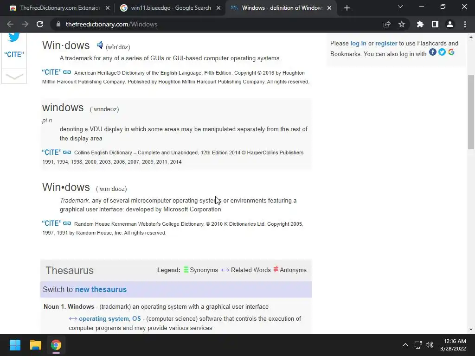This screenshot has height=356, width=475.
Task: Go back using the browser back arrow
Action: point(10,24)
